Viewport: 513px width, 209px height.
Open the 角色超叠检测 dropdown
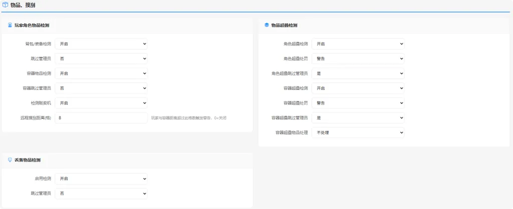click(x=358, y=44)
